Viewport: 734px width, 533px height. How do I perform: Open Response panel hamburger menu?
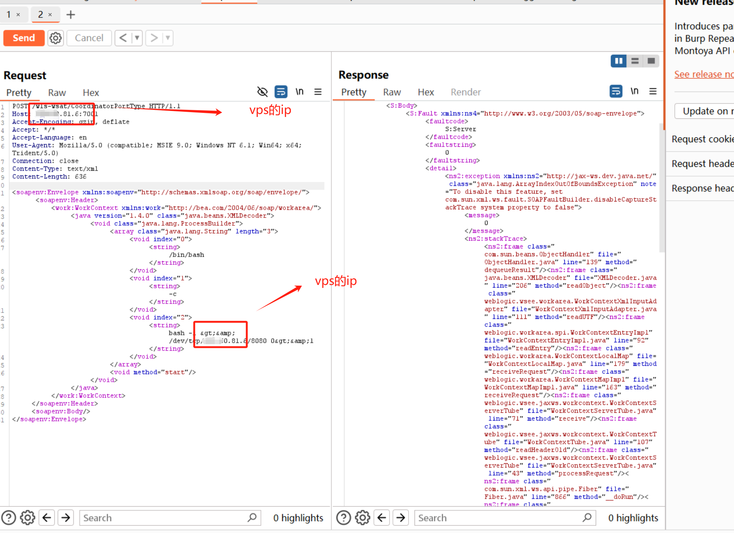click(x=653, y=91)
